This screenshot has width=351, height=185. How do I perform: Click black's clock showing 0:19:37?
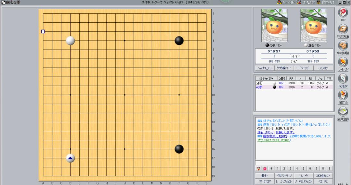click(274, 51)
